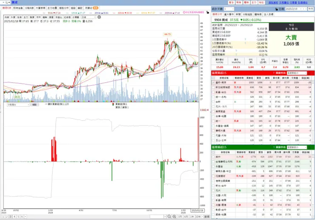Open the chart settings gear icon
The height and width of the screenshot is (220, 315).
99,17
